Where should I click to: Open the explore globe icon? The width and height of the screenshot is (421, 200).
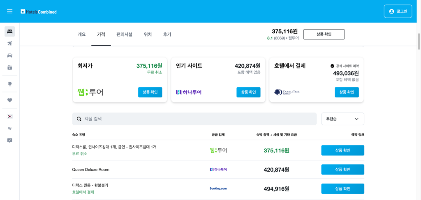(x=10, y=84)
